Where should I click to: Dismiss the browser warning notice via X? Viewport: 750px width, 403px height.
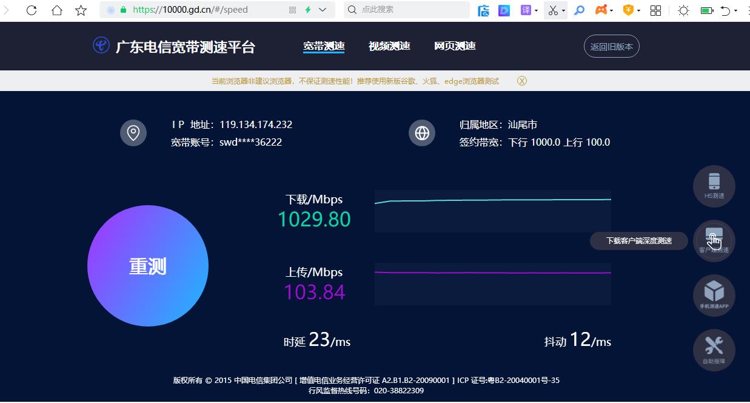[521, 80]
